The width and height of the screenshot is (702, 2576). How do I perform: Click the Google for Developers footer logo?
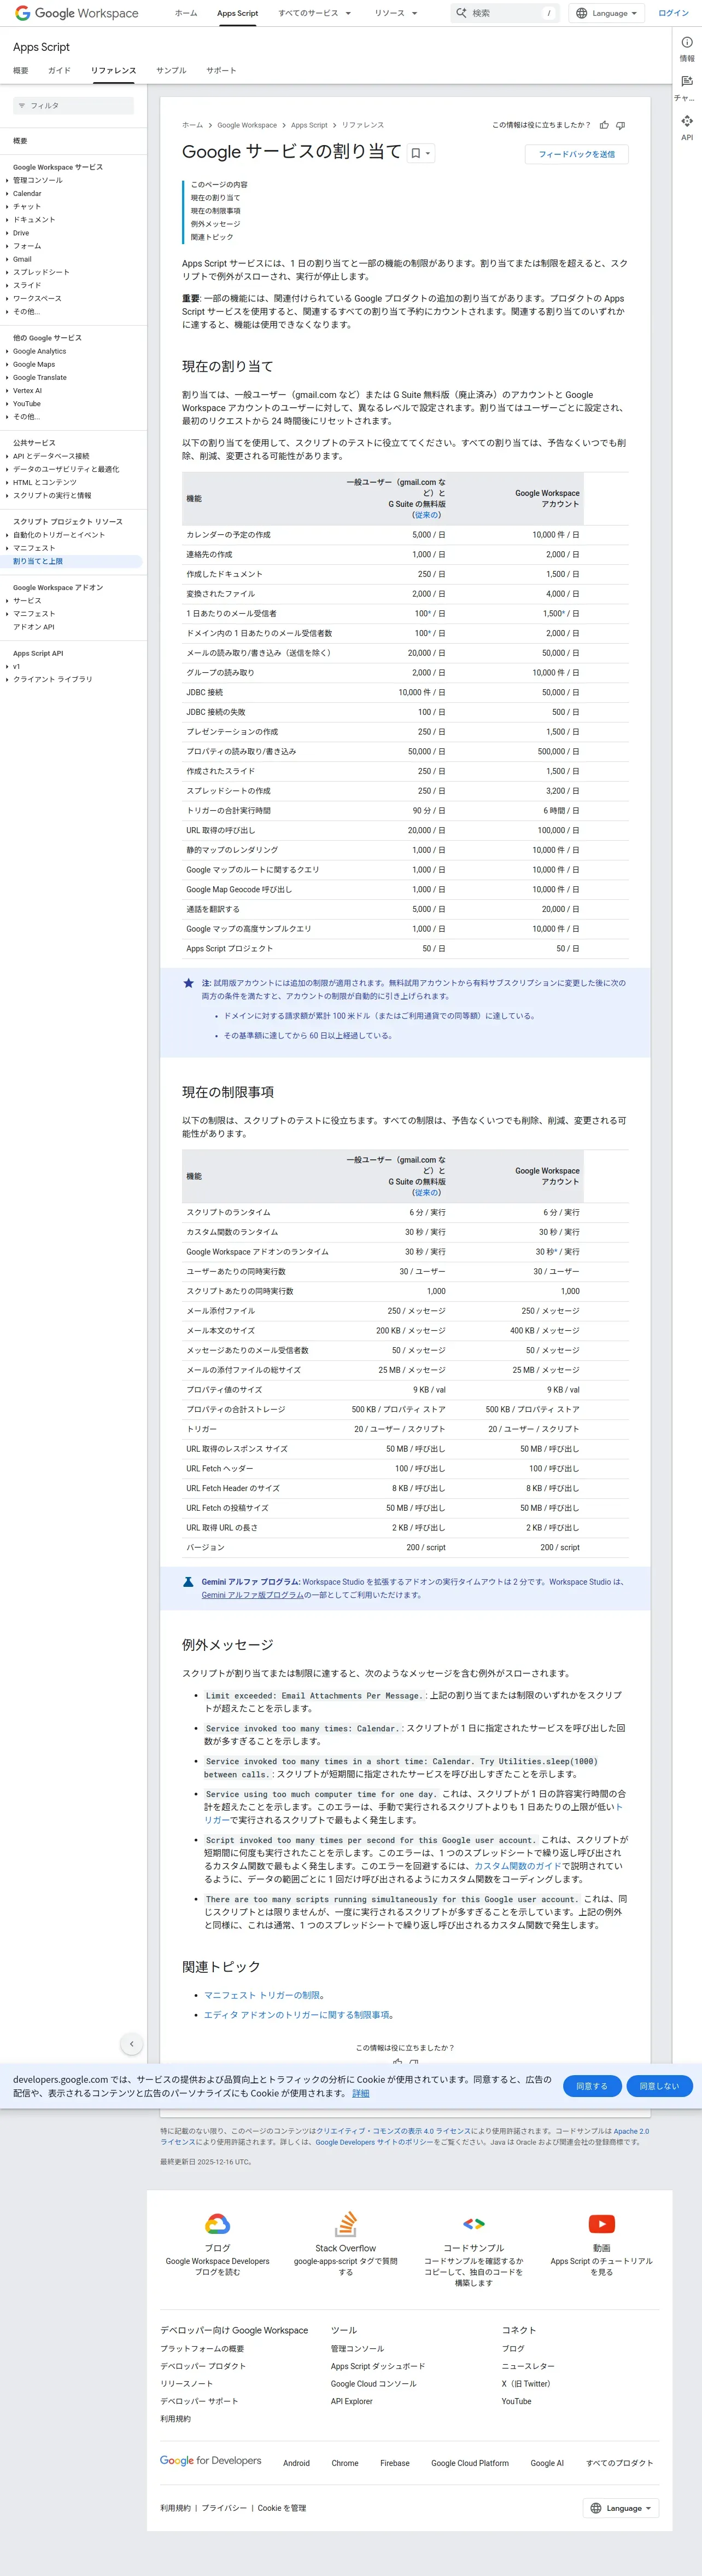click(x=210, y=2461)
